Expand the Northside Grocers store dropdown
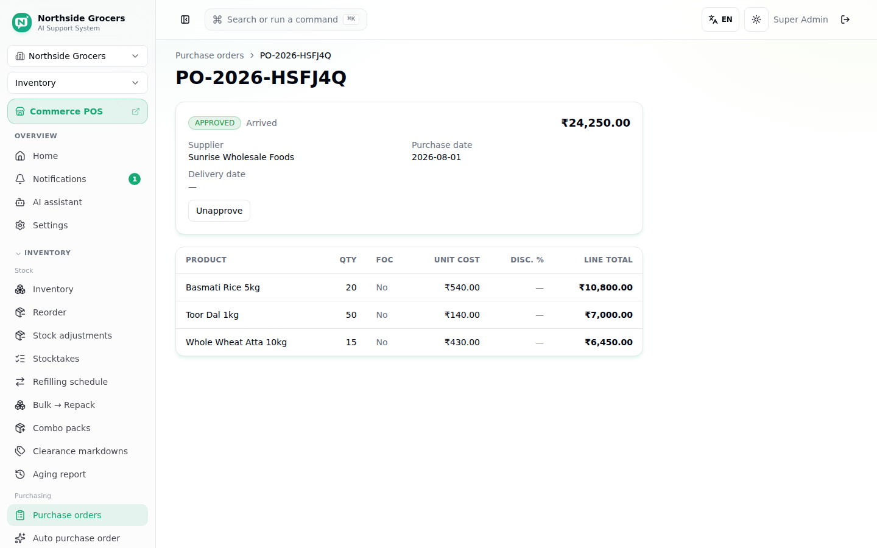Screen dimensions: 877x548 pyautogui.click(x=77, y=56)
